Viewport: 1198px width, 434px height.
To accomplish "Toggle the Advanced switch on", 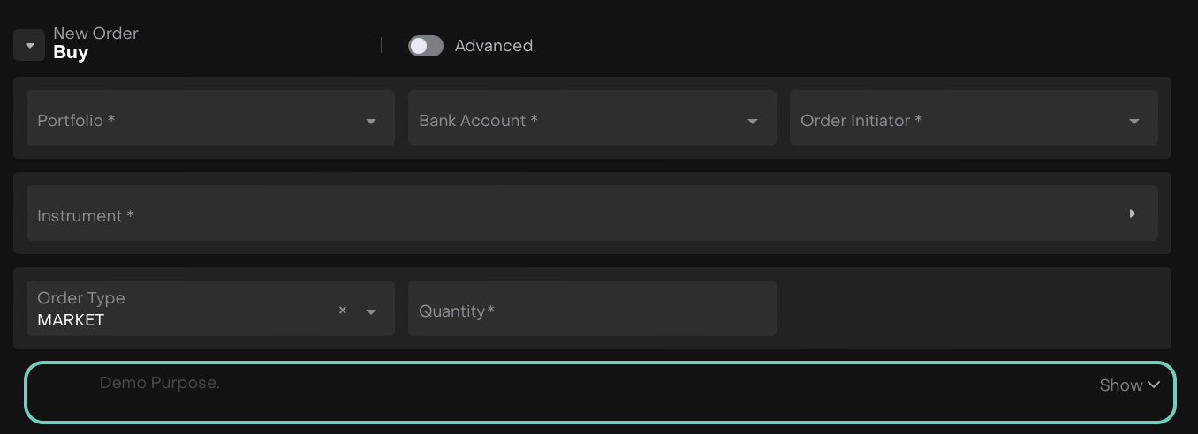I will pos(425,46).
